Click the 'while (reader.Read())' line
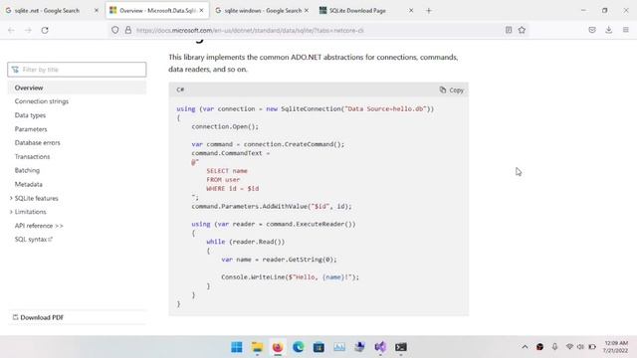This screenshot has width=637, height=358. tap(246, 242)
